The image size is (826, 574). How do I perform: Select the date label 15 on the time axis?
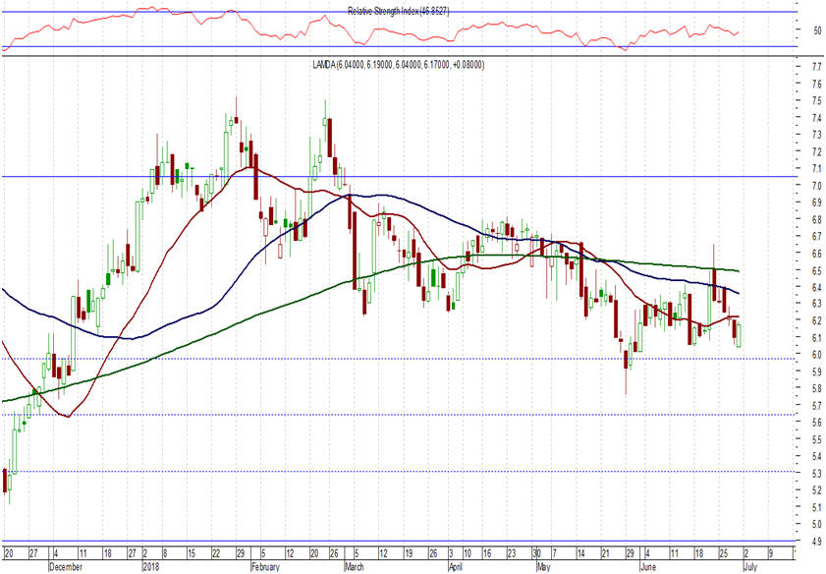[192, 553]
